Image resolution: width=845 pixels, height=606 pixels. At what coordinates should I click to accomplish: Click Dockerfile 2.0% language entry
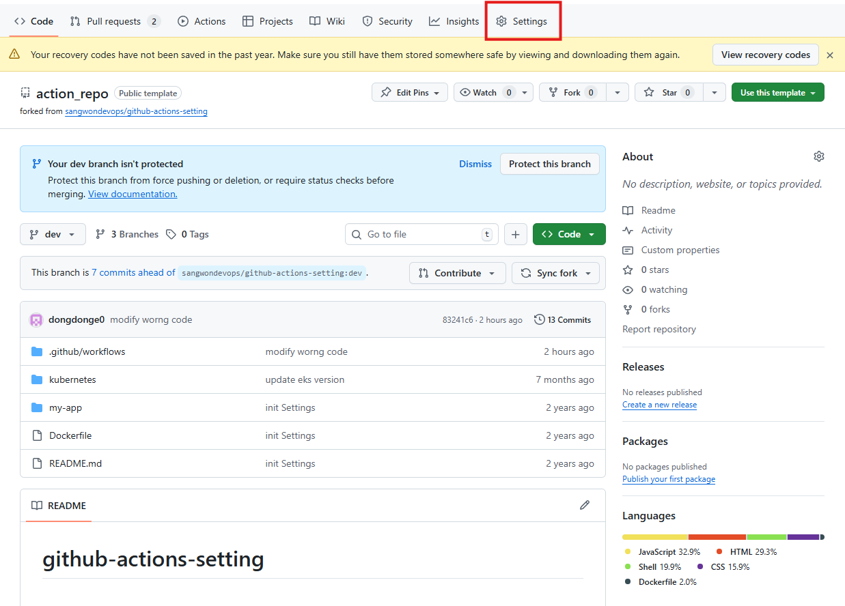point(661,581)
